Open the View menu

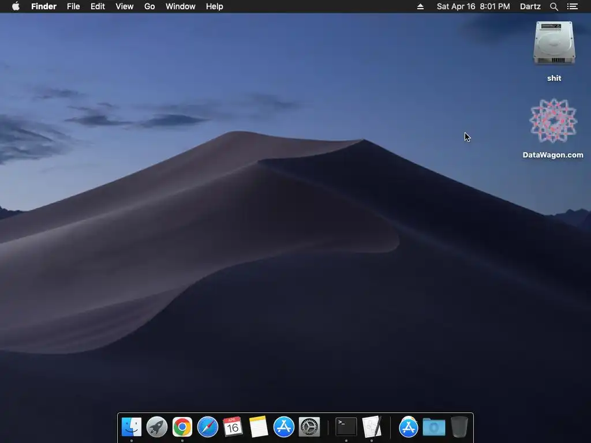[125, 6]
